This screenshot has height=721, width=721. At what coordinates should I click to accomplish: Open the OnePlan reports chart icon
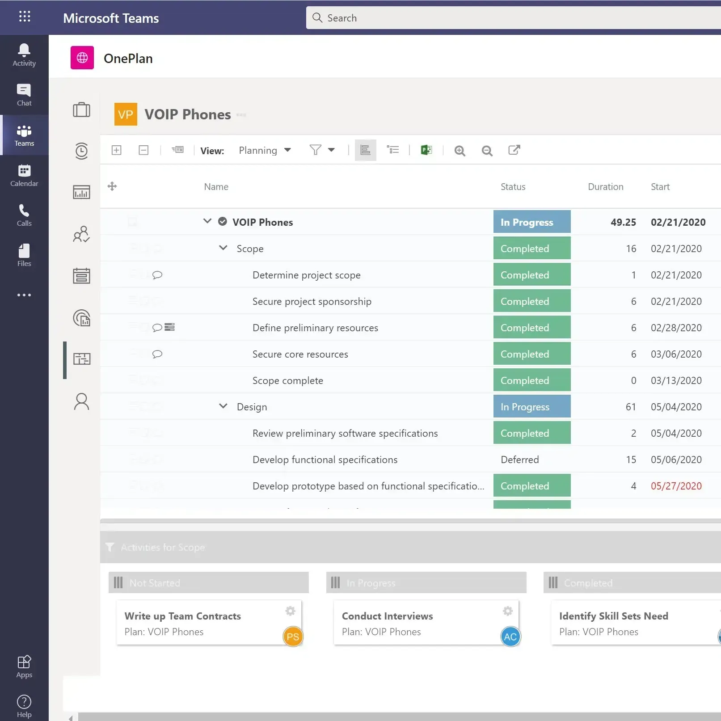(81, 192)
